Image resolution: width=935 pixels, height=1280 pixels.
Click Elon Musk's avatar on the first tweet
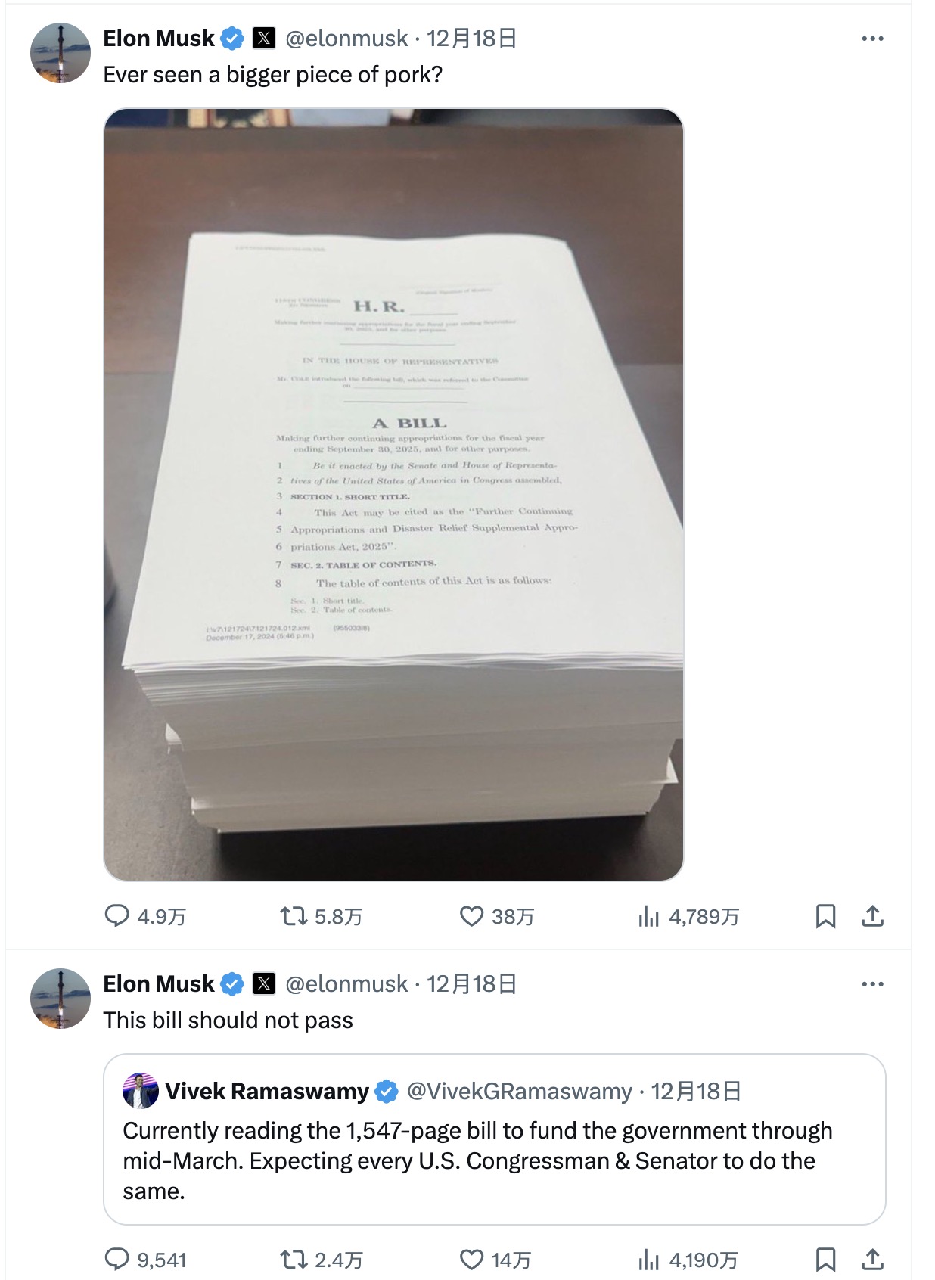61,53
